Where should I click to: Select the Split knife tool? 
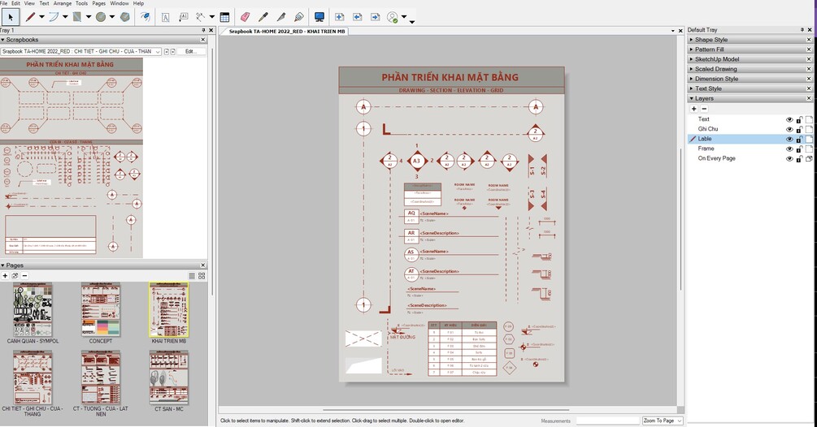(281, 17)
